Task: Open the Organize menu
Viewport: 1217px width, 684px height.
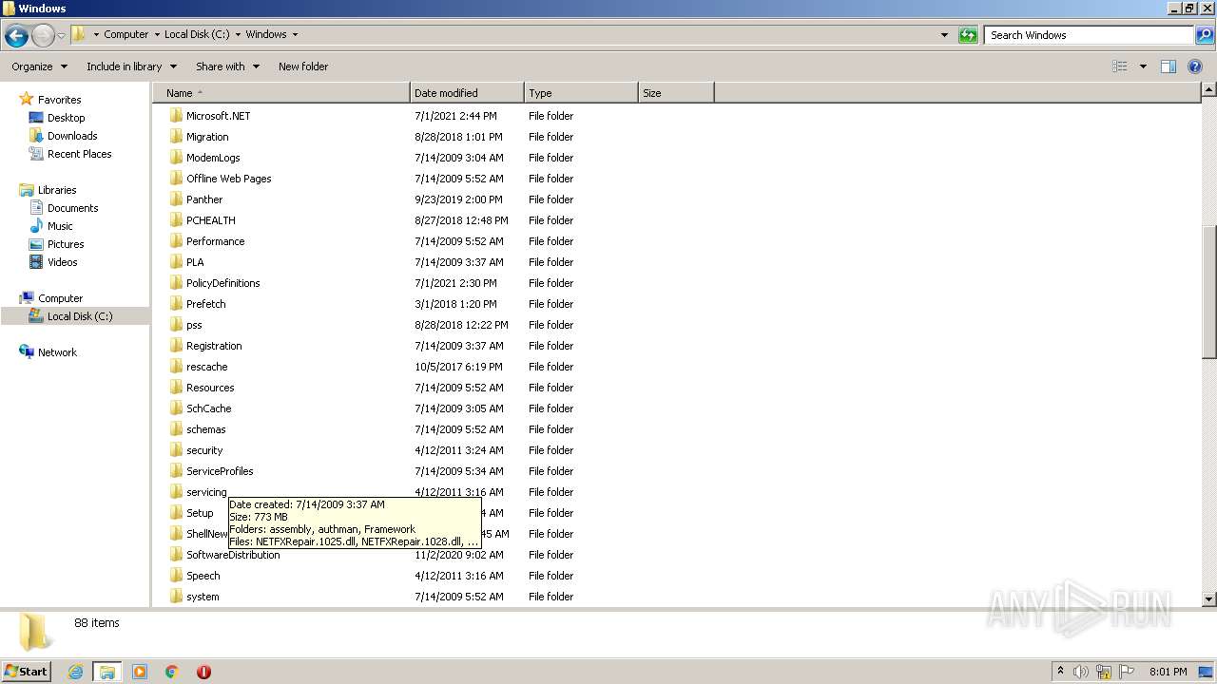Action: click(39, 66)
